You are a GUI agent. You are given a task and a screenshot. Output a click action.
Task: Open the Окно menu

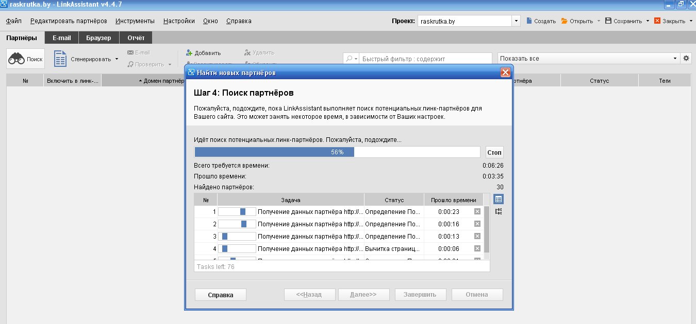pos(210,21)
